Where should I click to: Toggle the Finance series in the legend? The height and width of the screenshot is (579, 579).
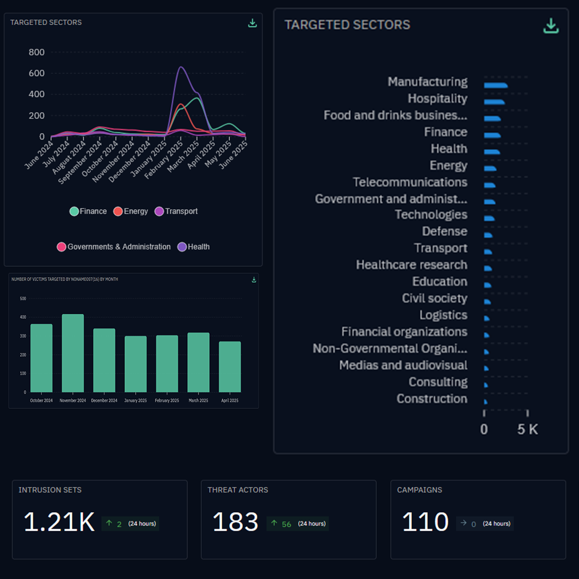click(88, 211)
